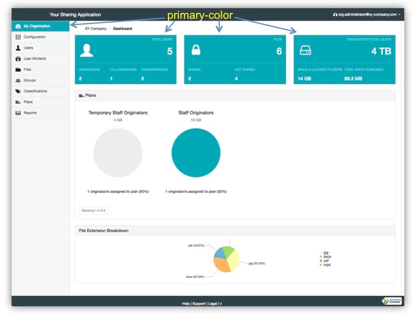Image resolution: width=413 pixels, height=314 pixels.
Task: Click the user silhouette icon on Total Users card
Action: 87,50
